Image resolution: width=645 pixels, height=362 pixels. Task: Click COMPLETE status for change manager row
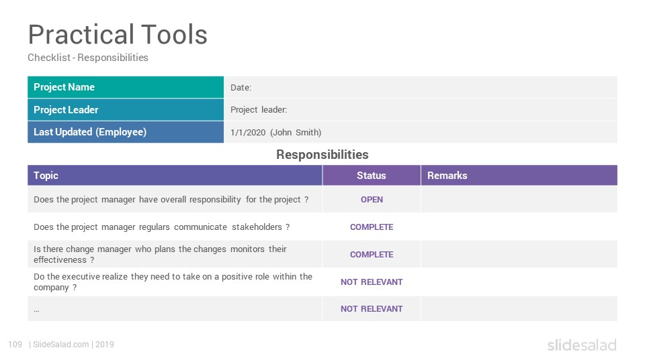coord(372,255)
